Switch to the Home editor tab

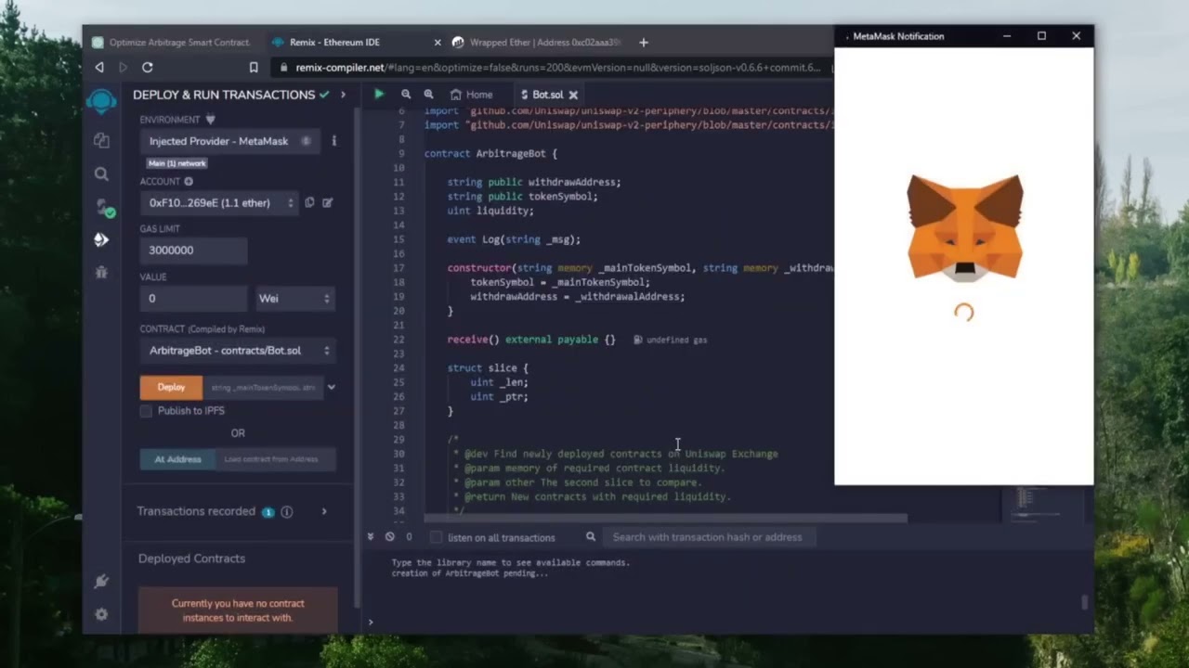(x=471, y=95)
